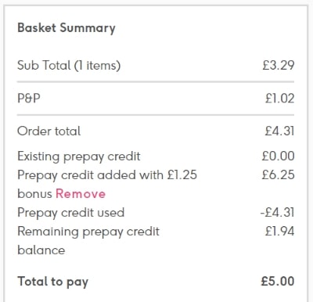Click the £6.25 prepay credit added amount
Viewport: 313px width, 302px height.
278,175
